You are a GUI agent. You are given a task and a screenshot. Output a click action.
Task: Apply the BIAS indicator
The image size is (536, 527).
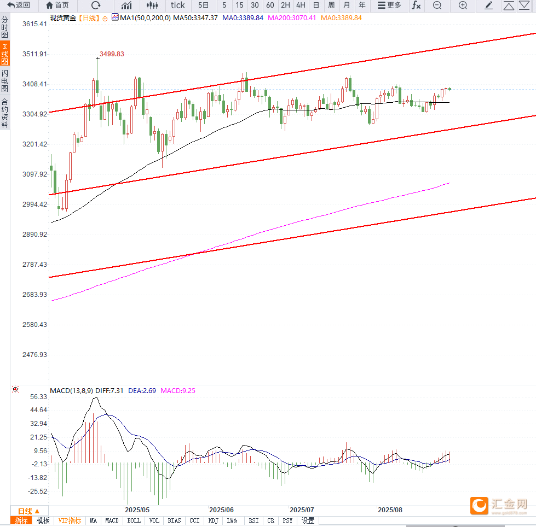[x=174, y=520]
